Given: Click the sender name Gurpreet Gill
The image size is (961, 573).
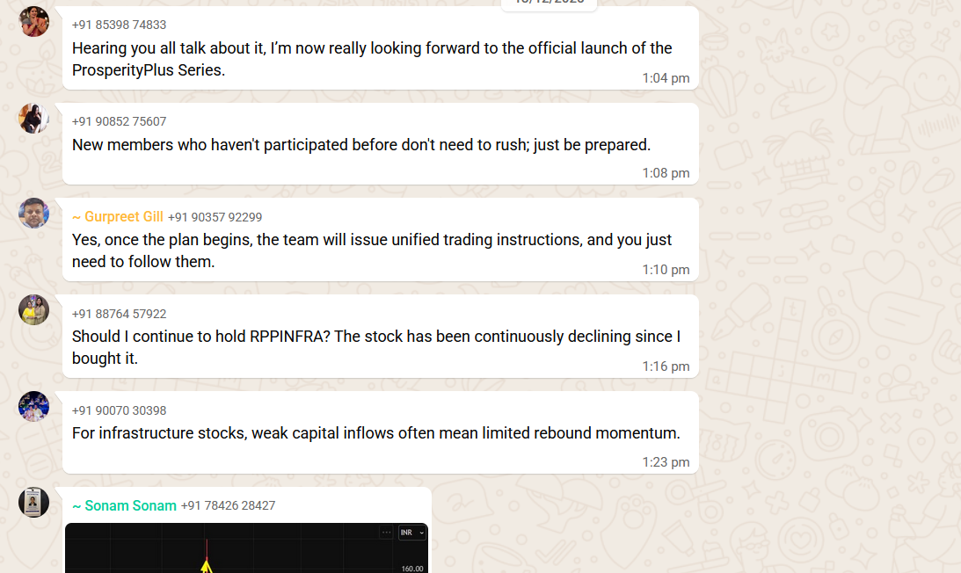Looking at the screenshot, I should coord(118,217).
